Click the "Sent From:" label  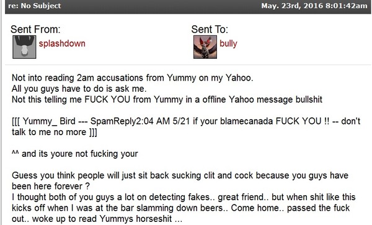click(x=35, y=29)
